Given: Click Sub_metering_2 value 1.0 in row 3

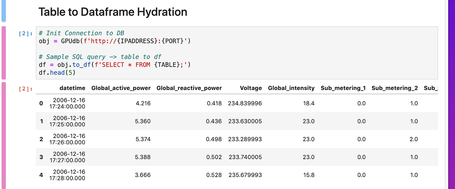Looking at the screenshot, I should click(x=414, y=157).
